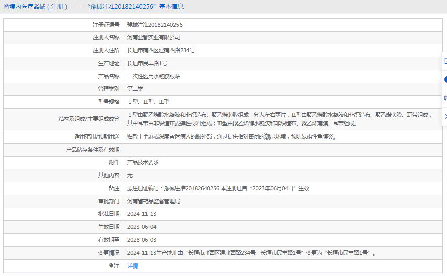447x276 pixels.
Task: Click the approval date 2024-11-13 cell
Action: pos(142,214)
